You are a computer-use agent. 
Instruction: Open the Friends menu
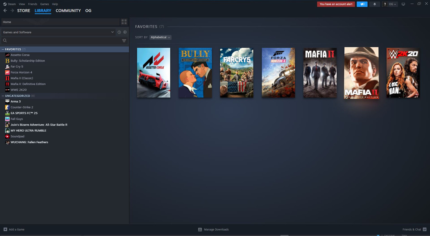coord(33,4)
